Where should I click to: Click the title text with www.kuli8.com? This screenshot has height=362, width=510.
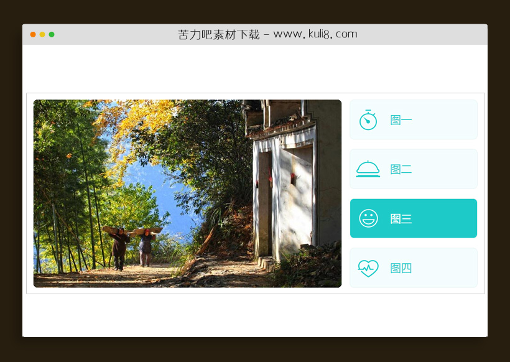click(267, 35)
